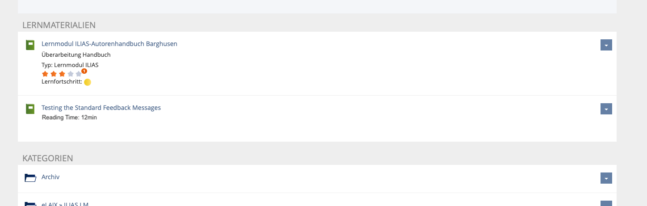Click the Archiv folder icon
Screen dimensions: 647x206
point(30,178)
